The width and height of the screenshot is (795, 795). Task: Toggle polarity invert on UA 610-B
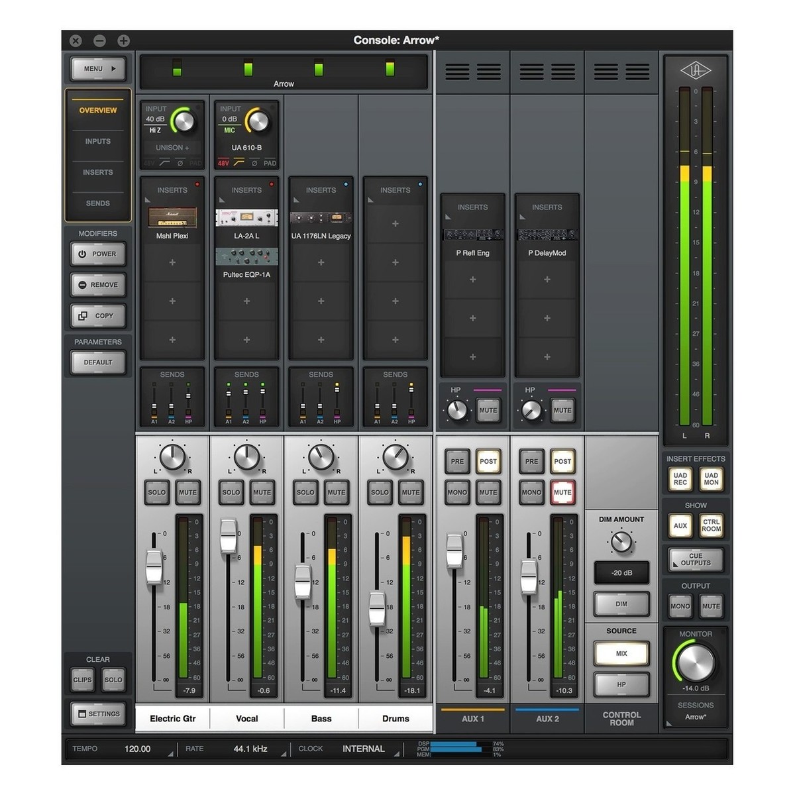point(254,163)
